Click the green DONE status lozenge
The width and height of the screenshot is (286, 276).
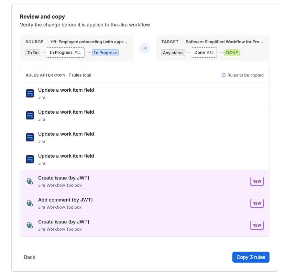tap(232, 53)
